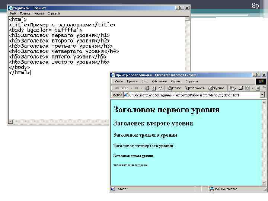Open the Правка menu in Internet Explorer
268x201 pixels.
pyautogui.click(x=132, y=82)
